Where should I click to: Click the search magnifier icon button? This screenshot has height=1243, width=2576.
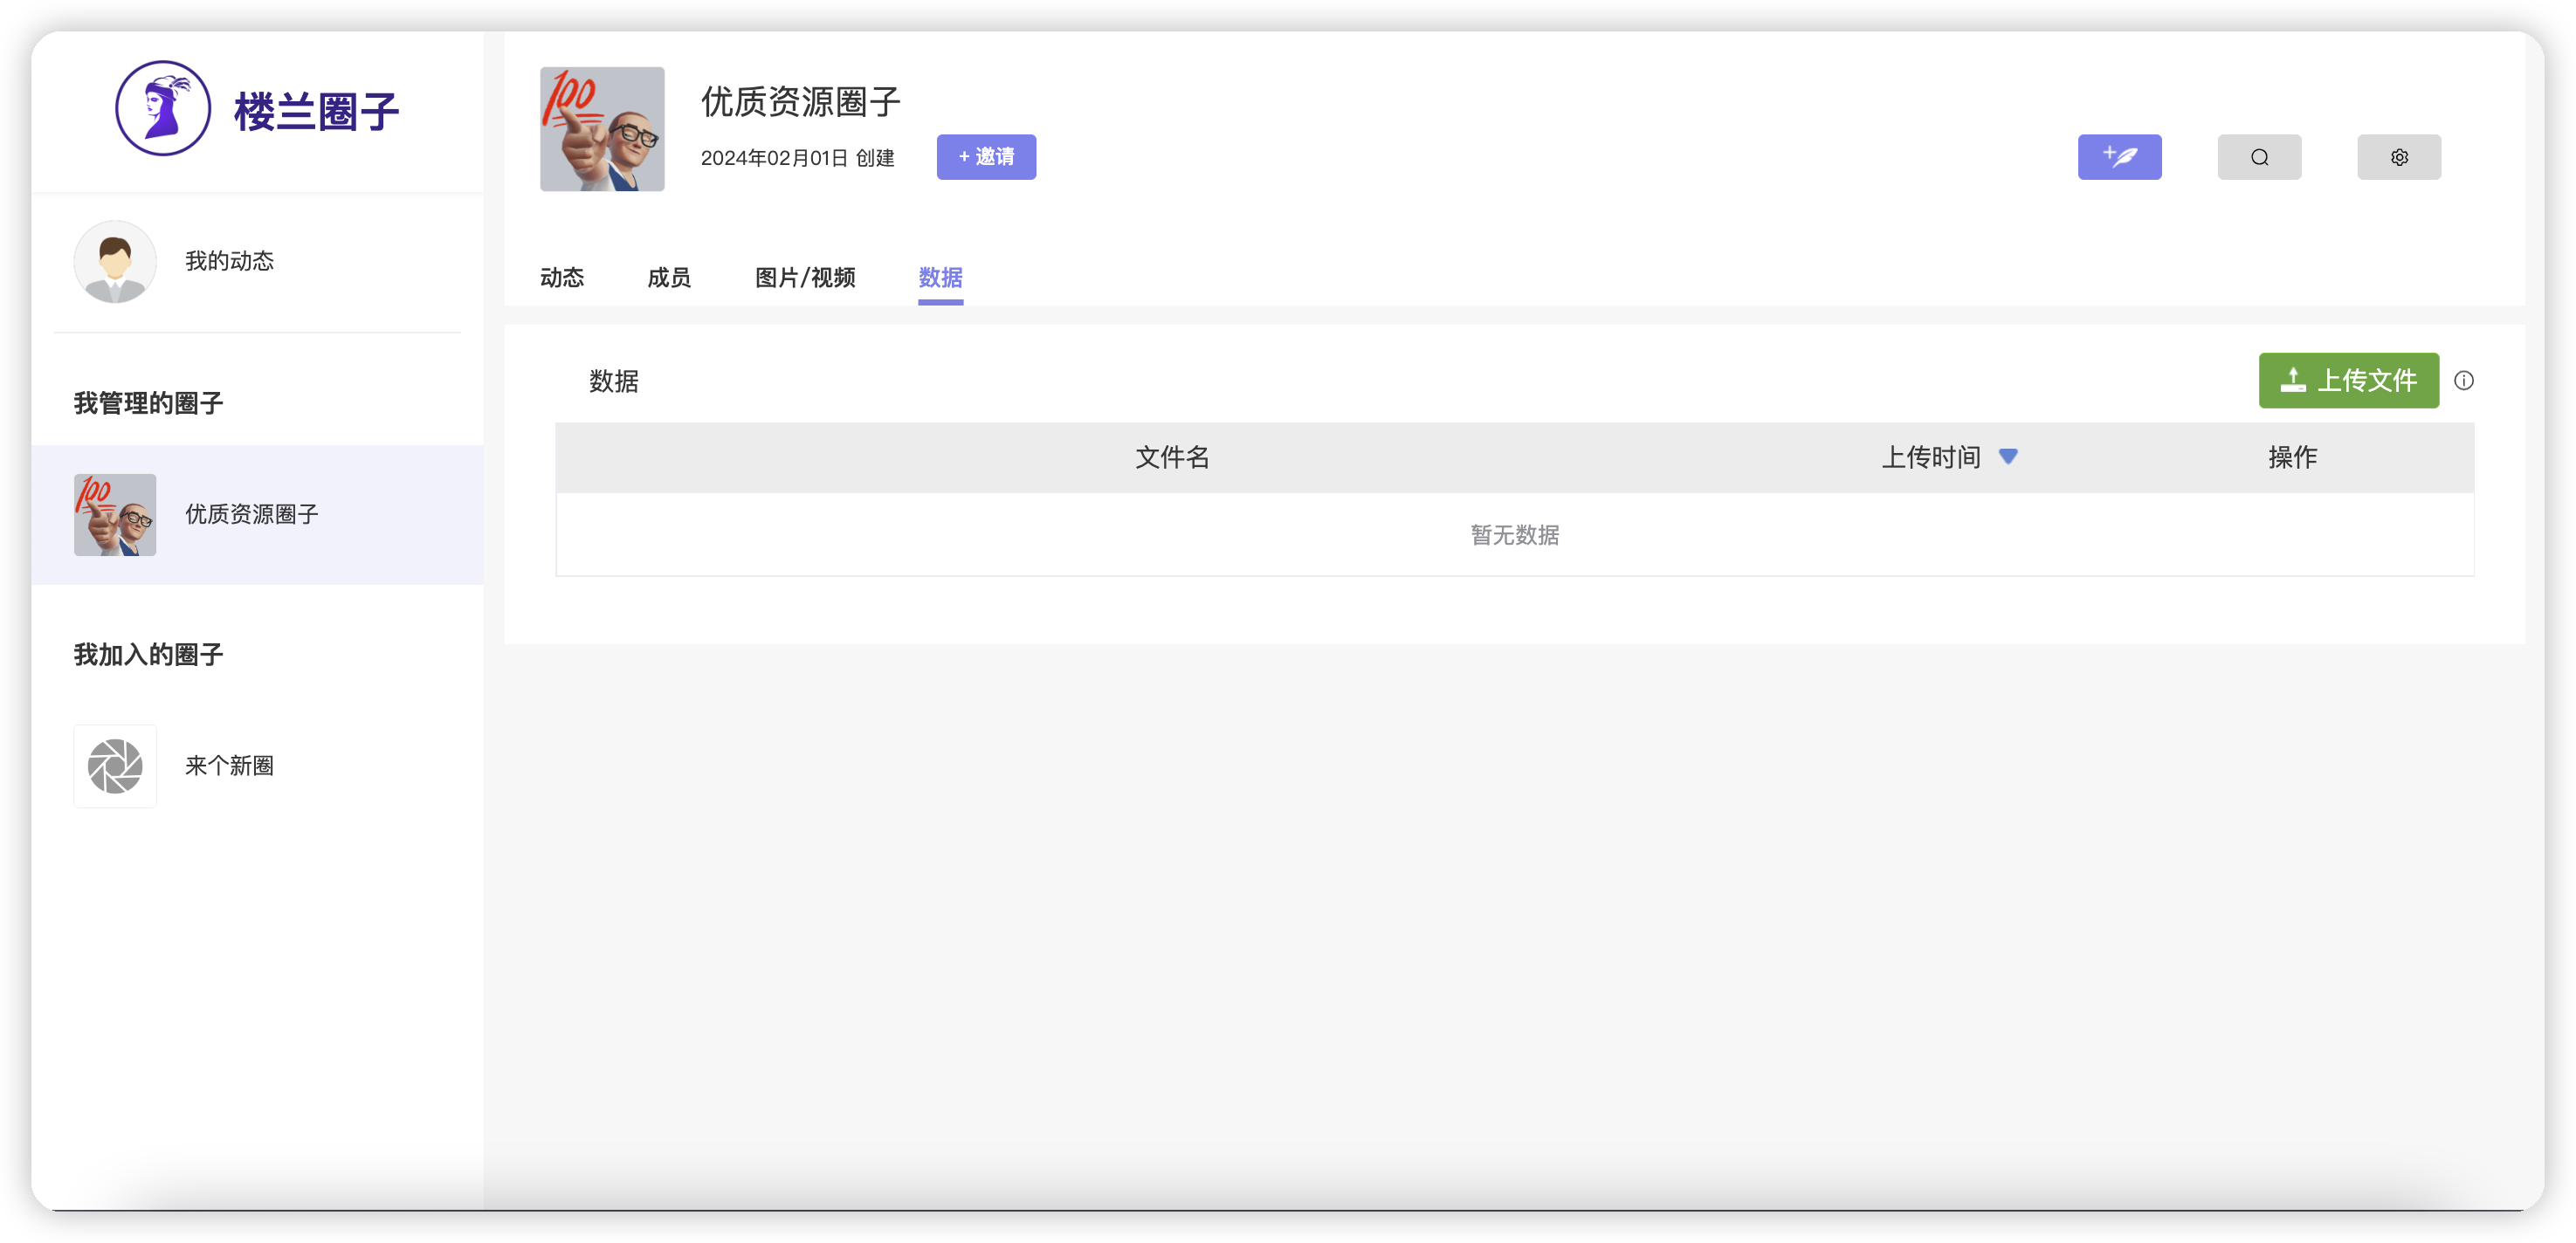[x=2259, y=157]
